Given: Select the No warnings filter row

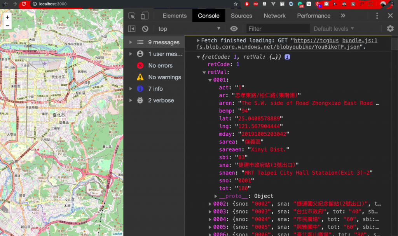Looking at the screenshot, I should (x=154, y=77).
